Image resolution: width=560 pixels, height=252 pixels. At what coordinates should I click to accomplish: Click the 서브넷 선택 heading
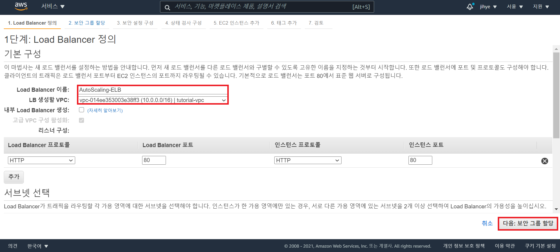click(27, 193)
